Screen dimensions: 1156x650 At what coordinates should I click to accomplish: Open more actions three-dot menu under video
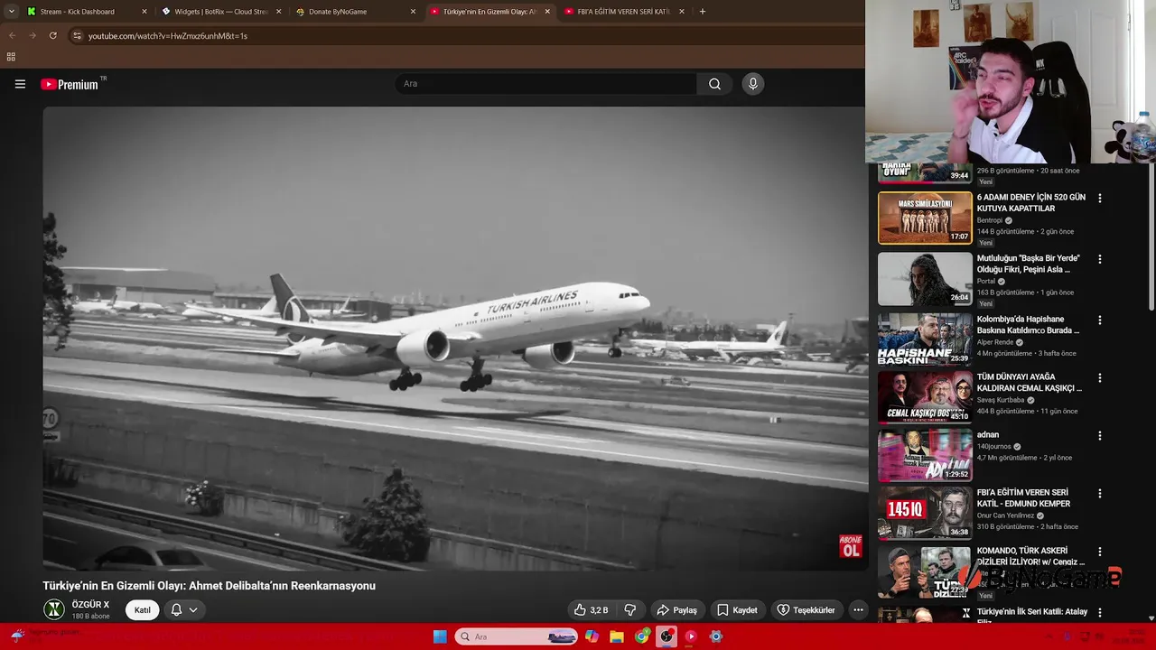coord(858,610)
